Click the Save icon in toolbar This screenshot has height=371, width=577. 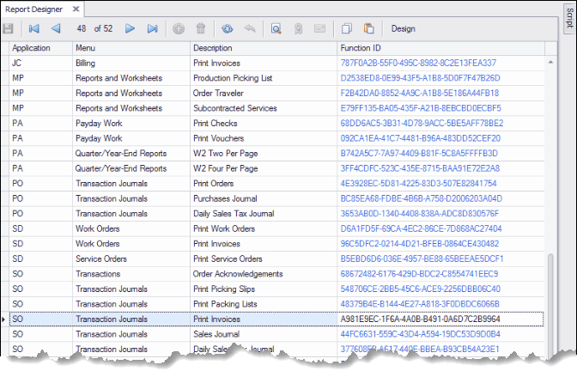click(9, 28)
